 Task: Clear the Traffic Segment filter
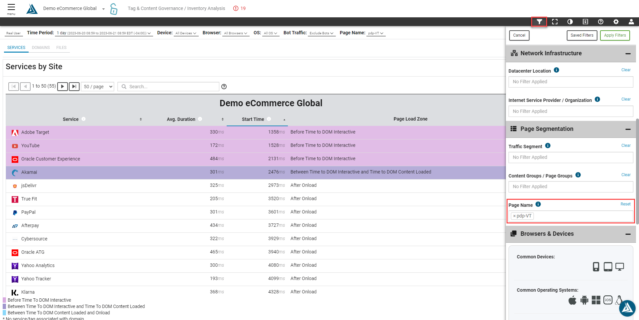pyautogui.click(x=626, y=146)
